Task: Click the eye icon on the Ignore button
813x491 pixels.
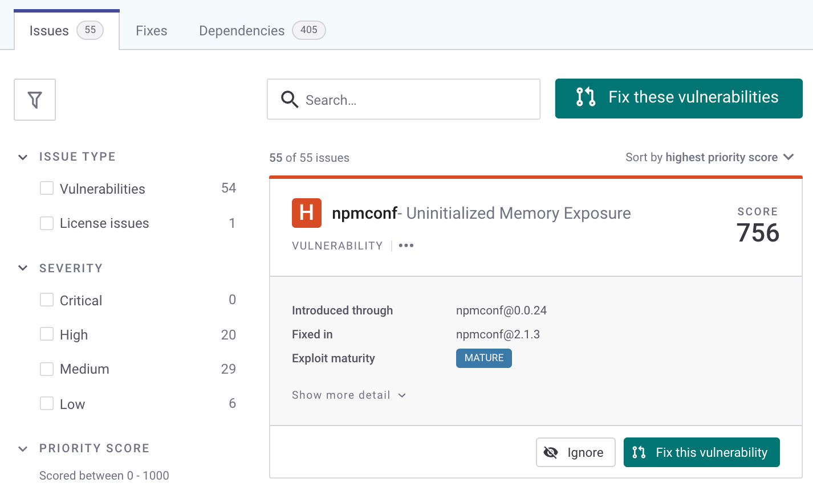Action: [550, 452]
